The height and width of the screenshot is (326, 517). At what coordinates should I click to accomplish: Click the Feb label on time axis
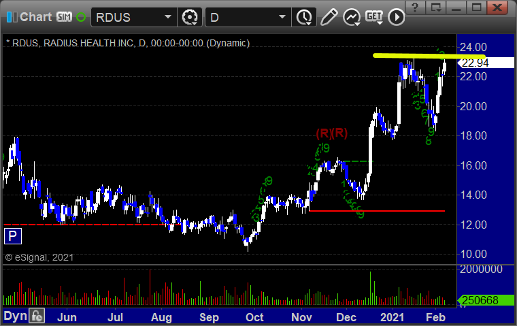435,317
